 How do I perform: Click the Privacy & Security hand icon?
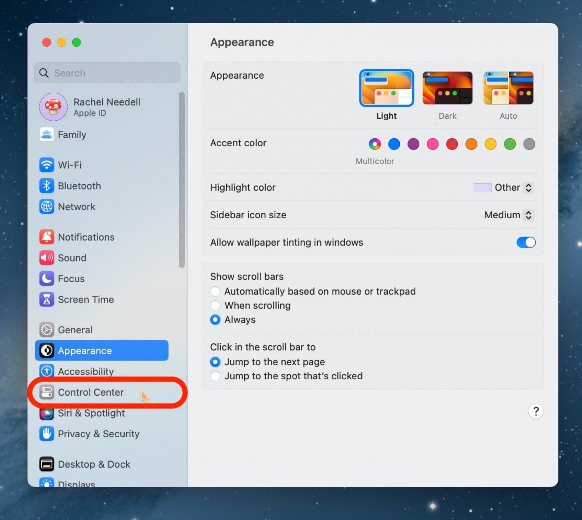(x=47, y=434)
